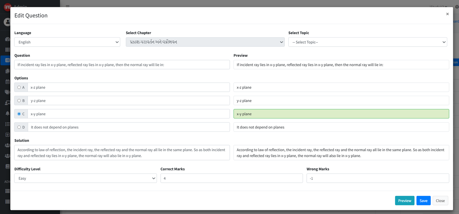The image size is (459, 214).
Task: Click the plus-square icon in the sidebar
Action: point(7,135)
